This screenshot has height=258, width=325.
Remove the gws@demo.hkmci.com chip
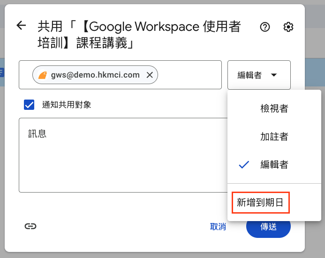[150, 75]
